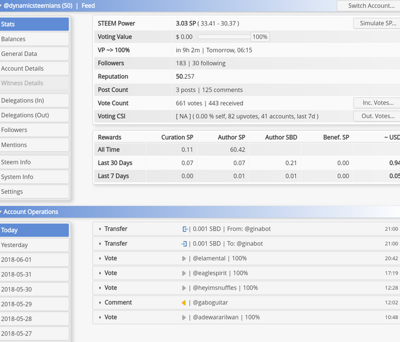Image resolution: width=400 pixels, height=342 pixels.
Task: Click the '3 posts | 125 comments' value
Action: coord(209,90)
